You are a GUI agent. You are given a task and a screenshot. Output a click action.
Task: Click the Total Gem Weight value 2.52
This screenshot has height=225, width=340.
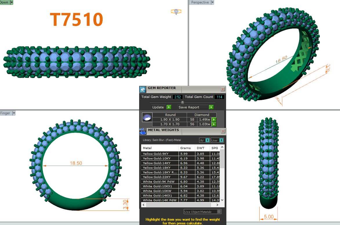178,97
